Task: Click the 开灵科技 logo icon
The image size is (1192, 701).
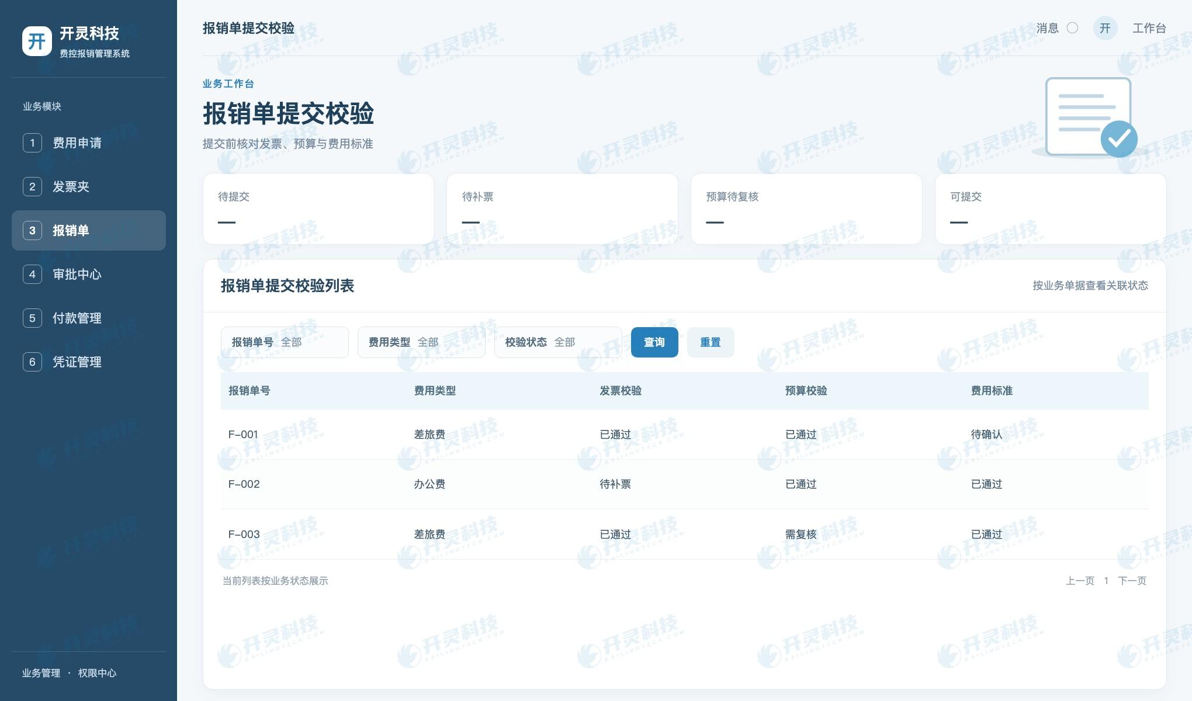Action: click(37, 41)
